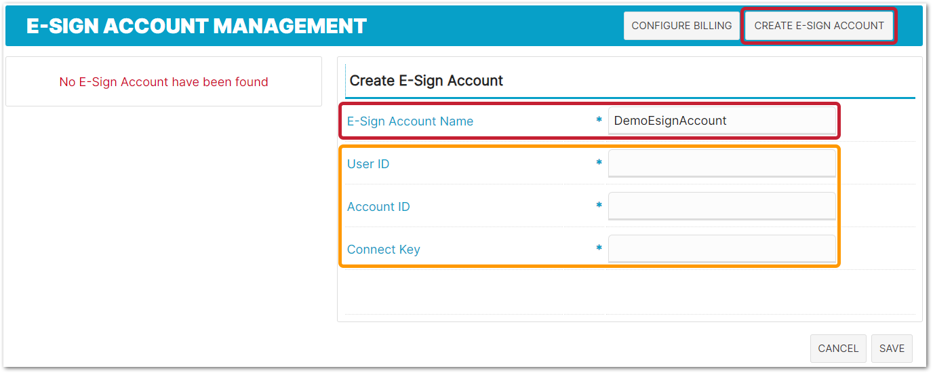Click the E-Sign Account Management page title
This screenshot has width=933, height=373.
pos(197,26)
